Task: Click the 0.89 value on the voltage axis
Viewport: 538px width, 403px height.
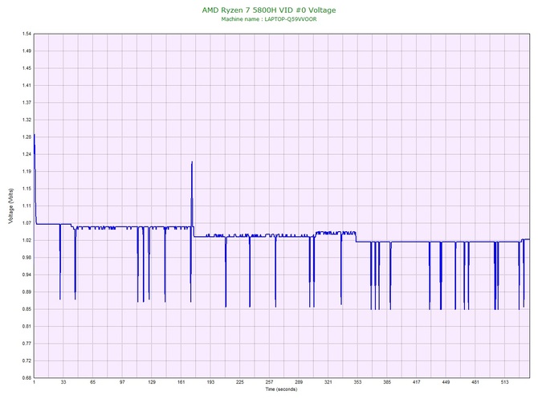Action: (26, 292)
